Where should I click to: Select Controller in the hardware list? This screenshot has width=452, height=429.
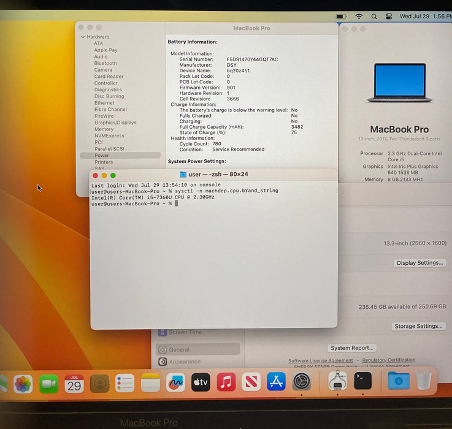point(105,83)
